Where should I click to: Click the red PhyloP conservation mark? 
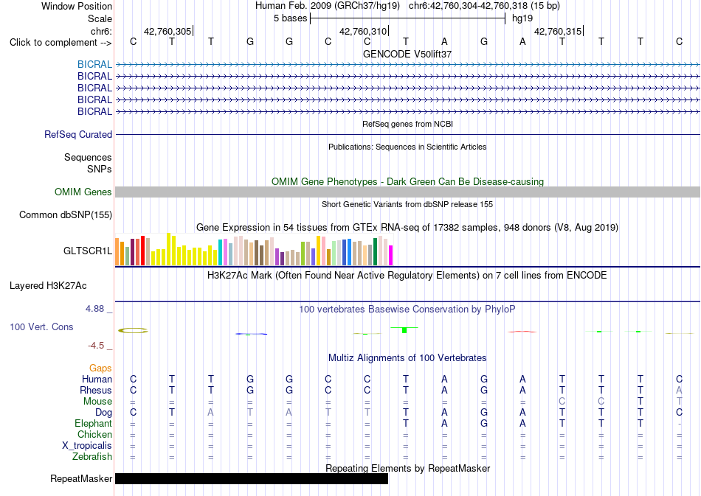pyautogui.click(x=522, y=332)
